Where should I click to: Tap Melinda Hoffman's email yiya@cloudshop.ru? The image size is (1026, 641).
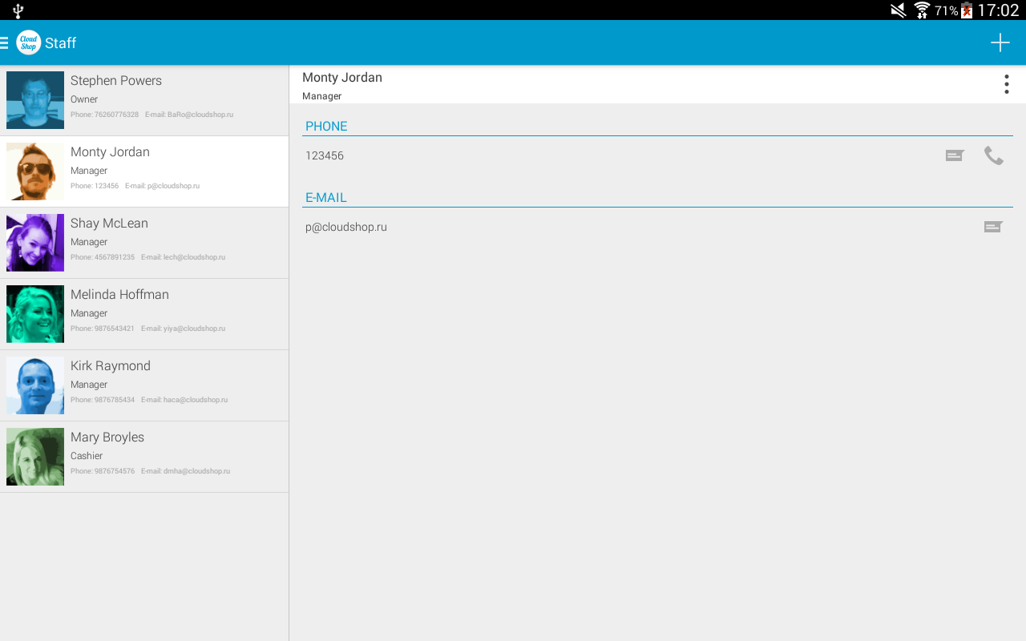tap(183, 329)
